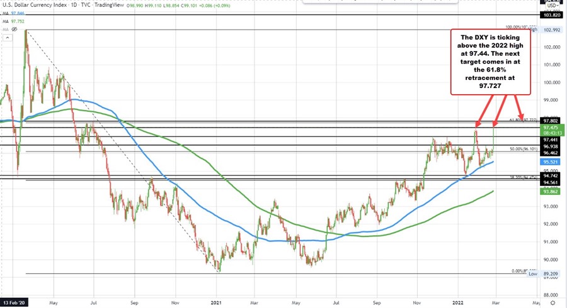Click the 94.561 price level label
Viewport: 567px width, 308px height.
tap(551, 182)
